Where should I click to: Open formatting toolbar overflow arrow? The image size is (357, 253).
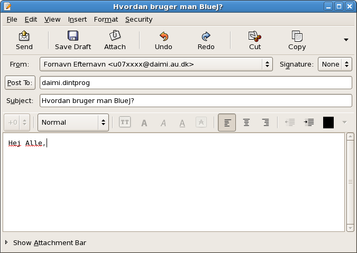coord(345,123)
